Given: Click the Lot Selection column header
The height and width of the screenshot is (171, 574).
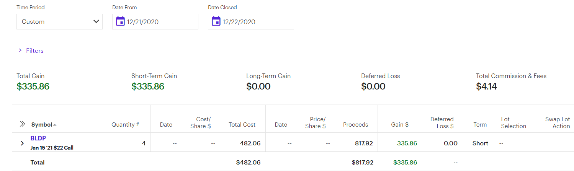Looking at the screenshot, I should coord(513,122).
